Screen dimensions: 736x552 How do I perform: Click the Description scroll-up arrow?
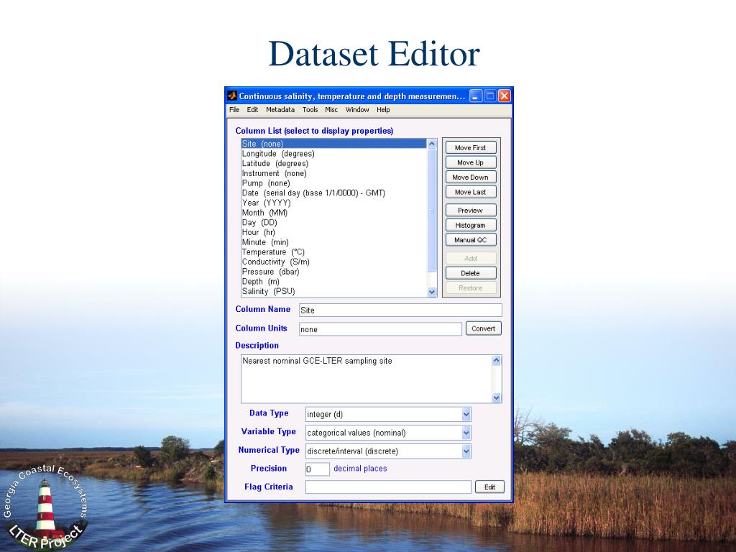coord(497,361)
